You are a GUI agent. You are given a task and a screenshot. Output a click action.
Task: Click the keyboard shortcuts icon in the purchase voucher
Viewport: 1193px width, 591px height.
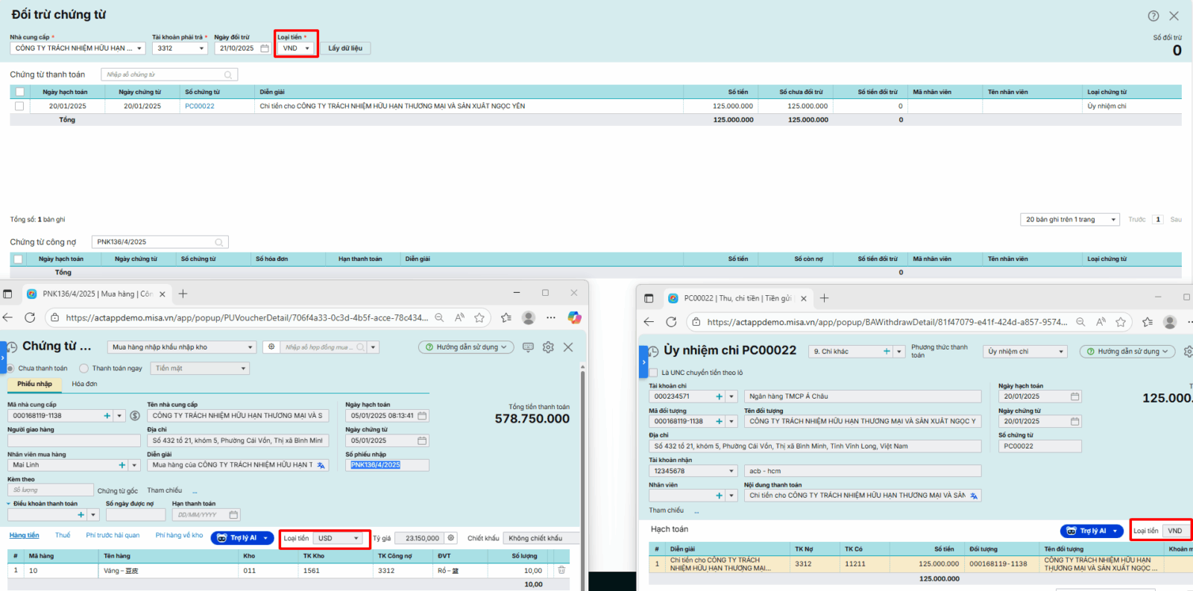click(528, 347)
